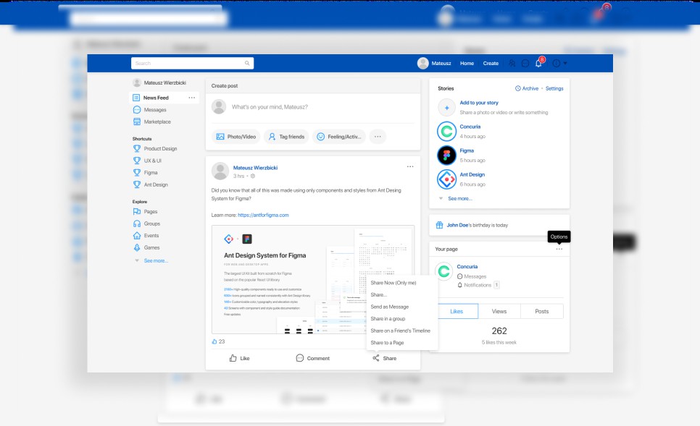Choose Share in a group

(x=388, y=319)
